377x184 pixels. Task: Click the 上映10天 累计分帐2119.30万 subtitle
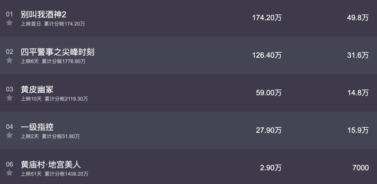click(x=54, y=99)
